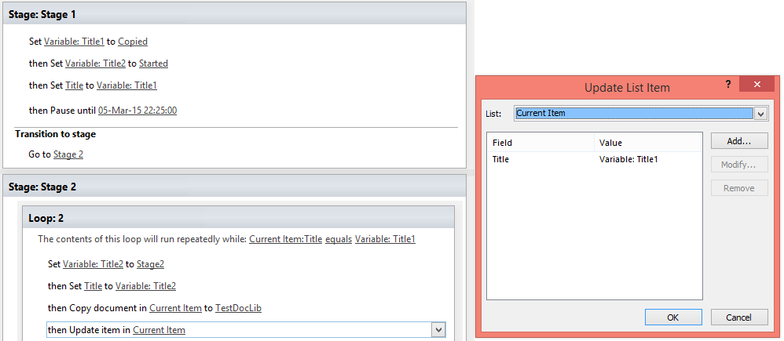The height and width of the screenshot is (341, 784).
Task: Close the Update List Item dialog
Action: coord(757,85)
